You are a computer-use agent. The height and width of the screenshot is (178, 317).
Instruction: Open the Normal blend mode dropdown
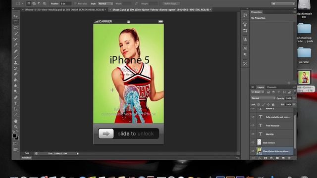(263, 98)
